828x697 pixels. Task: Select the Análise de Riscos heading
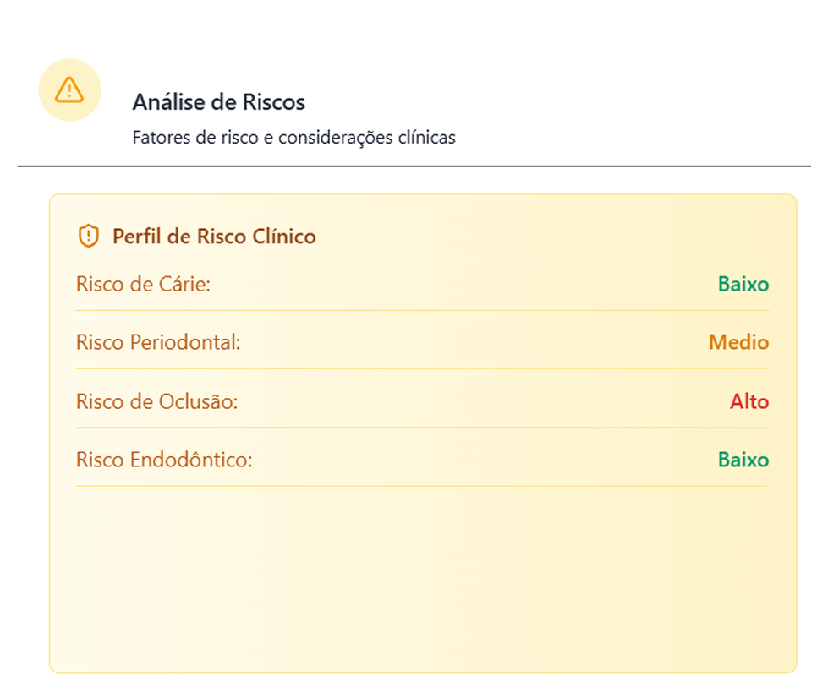click(218, 102)
